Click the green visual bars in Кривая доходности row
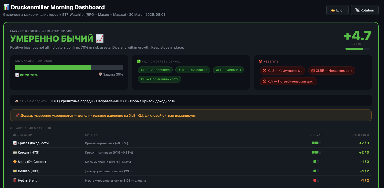The width and height of the screenshot is (384, 188). coord(315,143)
